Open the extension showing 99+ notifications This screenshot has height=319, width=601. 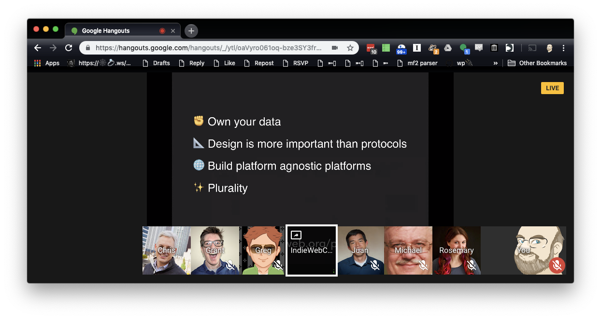click(x=401, y=48)
